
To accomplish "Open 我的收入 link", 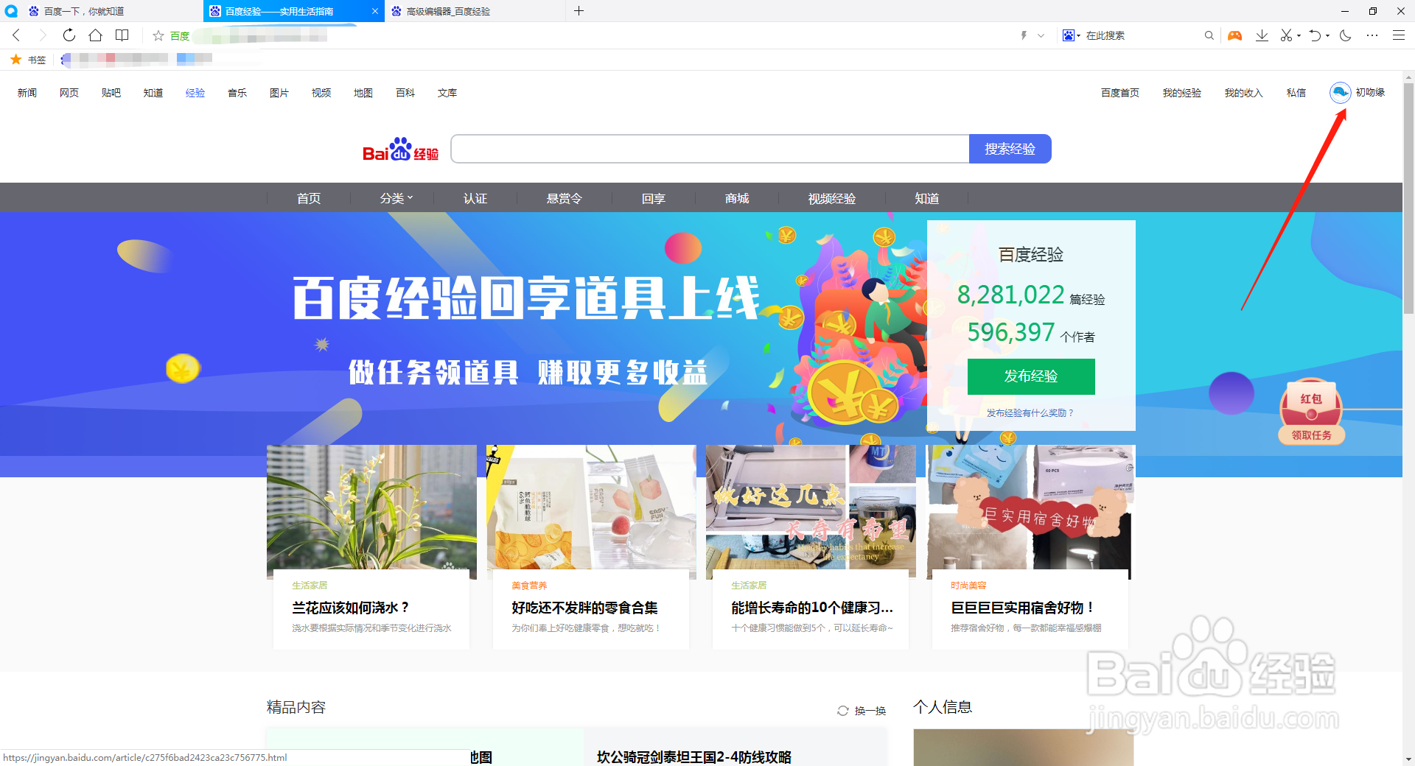I will click(x=1244, y=93).
